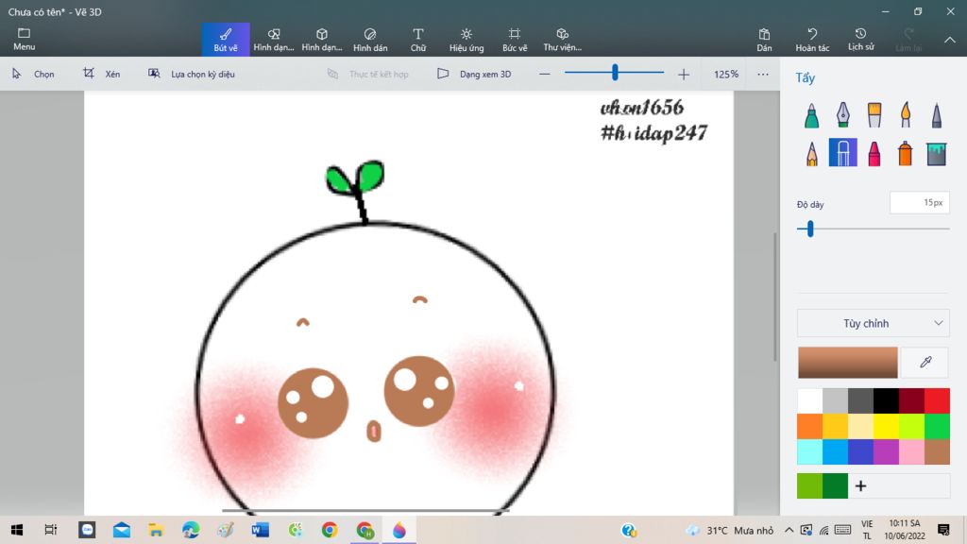Open Lịch sử history

(860, 40)
